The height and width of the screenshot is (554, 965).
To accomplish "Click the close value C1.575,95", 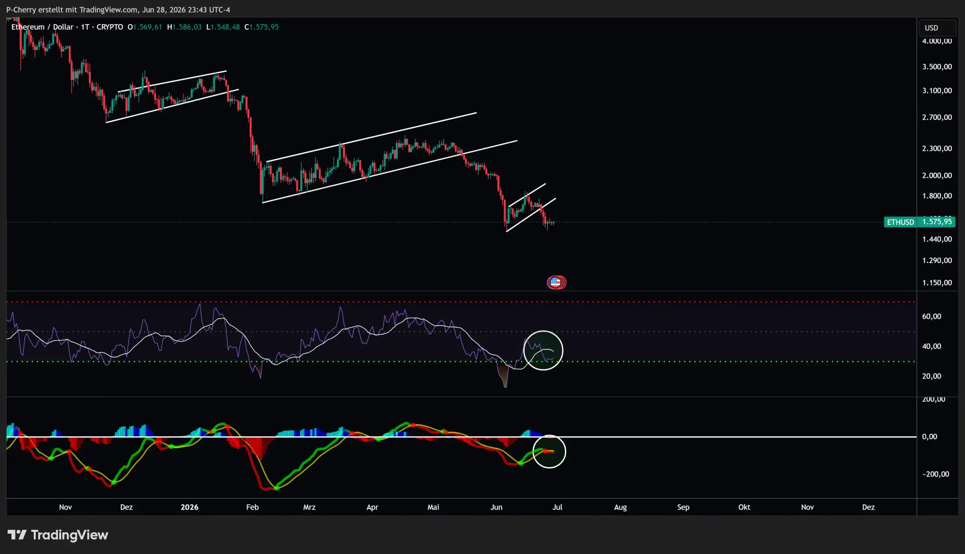I will point(262,27).
